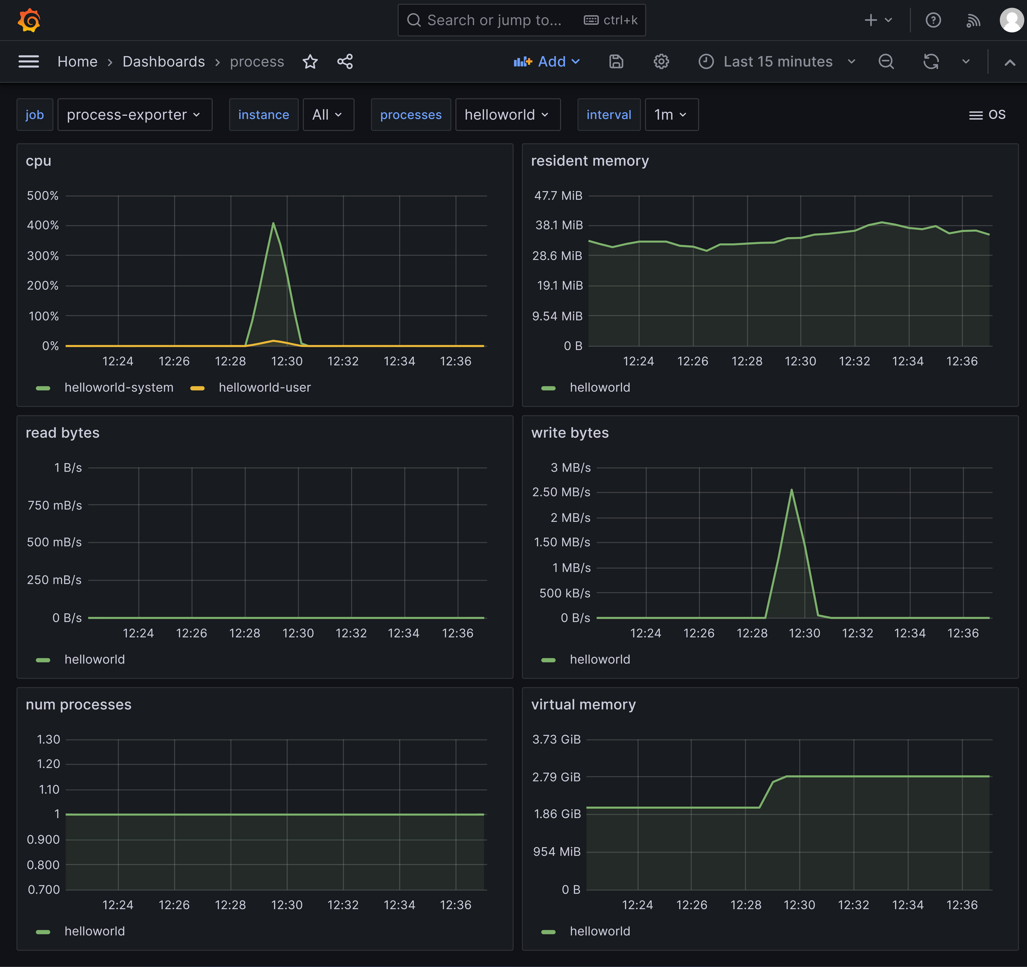
Task: Click the job variable label
Action: [35, 115]
